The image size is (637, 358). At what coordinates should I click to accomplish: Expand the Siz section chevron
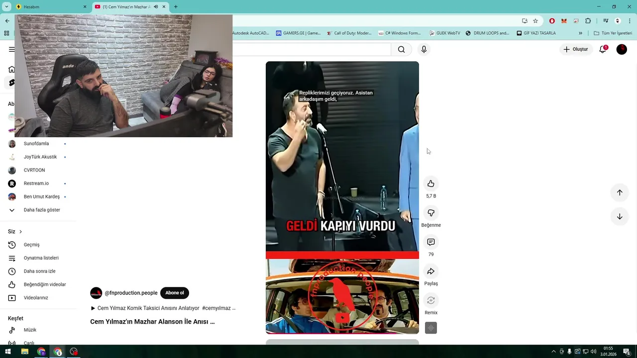point(20,232)
